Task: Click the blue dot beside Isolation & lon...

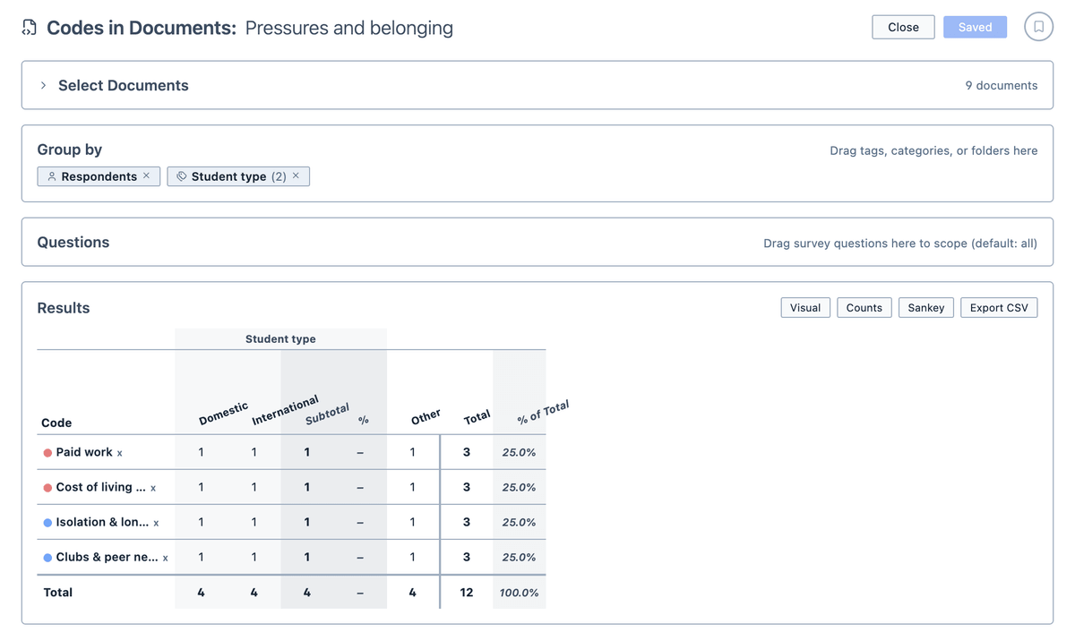Action: point(47,523)
